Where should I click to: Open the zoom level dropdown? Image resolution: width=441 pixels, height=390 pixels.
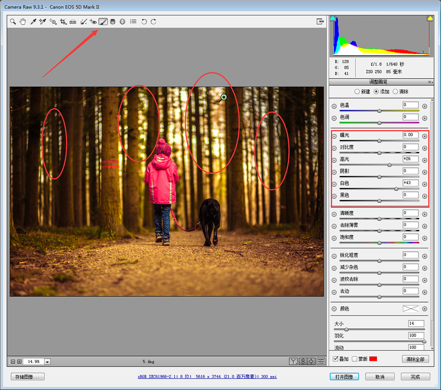coord(48,362)
